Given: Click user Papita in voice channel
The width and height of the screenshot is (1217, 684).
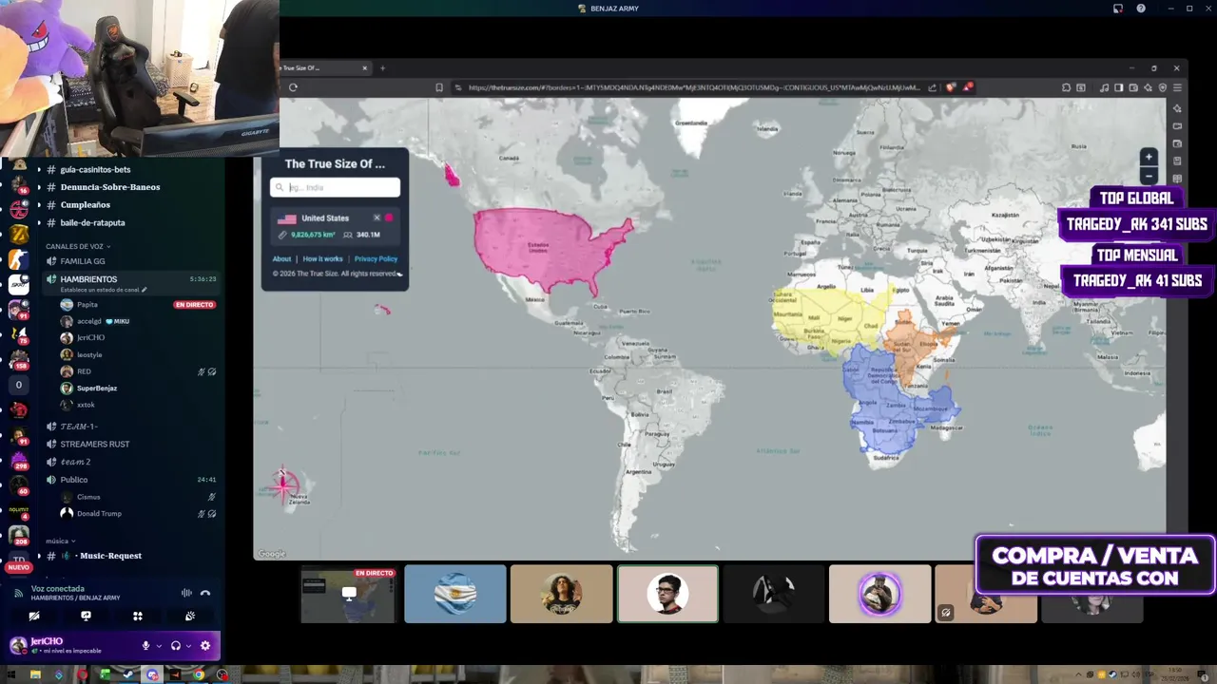Looking at the screenshot, I should coord(87,305).
